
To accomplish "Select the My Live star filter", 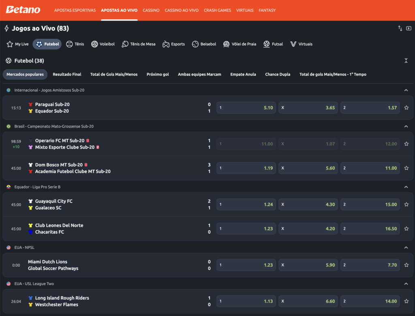I will click(x=18, y=44).
